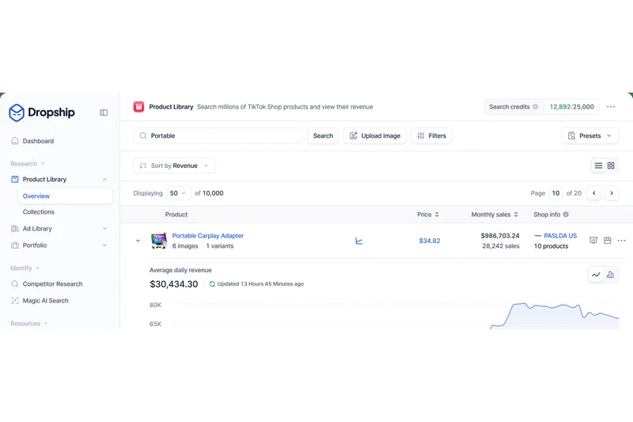Open the Presets dropdown
This screenshot has width=633, height=422.
pyautogui.click(x=589, y=135)
